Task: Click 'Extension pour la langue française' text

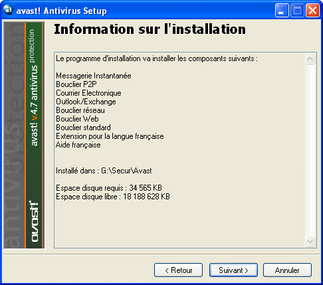Action: coord(110,136)
